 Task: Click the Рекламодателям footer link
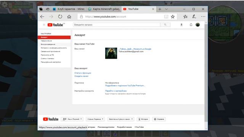tap(106, 127)
